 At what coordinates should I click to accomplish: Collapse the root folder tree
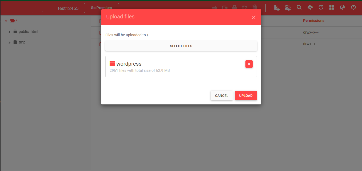[6, 21]
